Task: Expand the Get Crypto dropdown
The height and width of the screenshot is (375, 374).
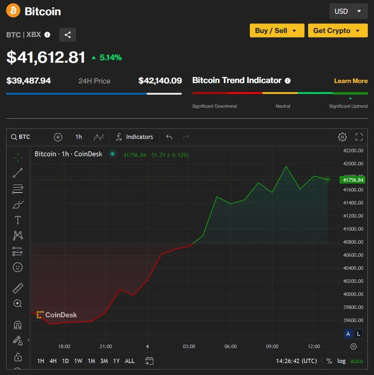Action: 338,31
